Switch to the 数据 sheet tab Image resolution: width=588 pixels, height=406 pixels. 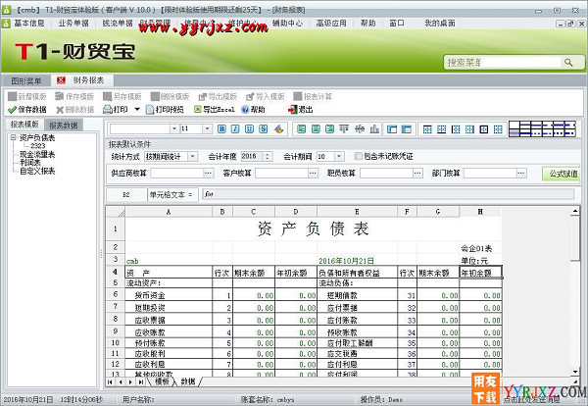click(x=188, y=381)
